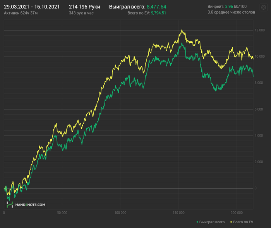The image size is (271, 228).
Task: Click the Hand2Note logo watermark
Action: [26, 204]
